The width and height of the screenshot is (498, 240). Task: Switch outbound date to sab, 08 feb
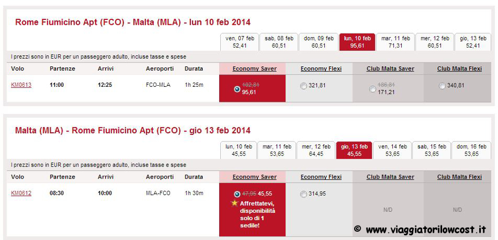click(279, 42)
